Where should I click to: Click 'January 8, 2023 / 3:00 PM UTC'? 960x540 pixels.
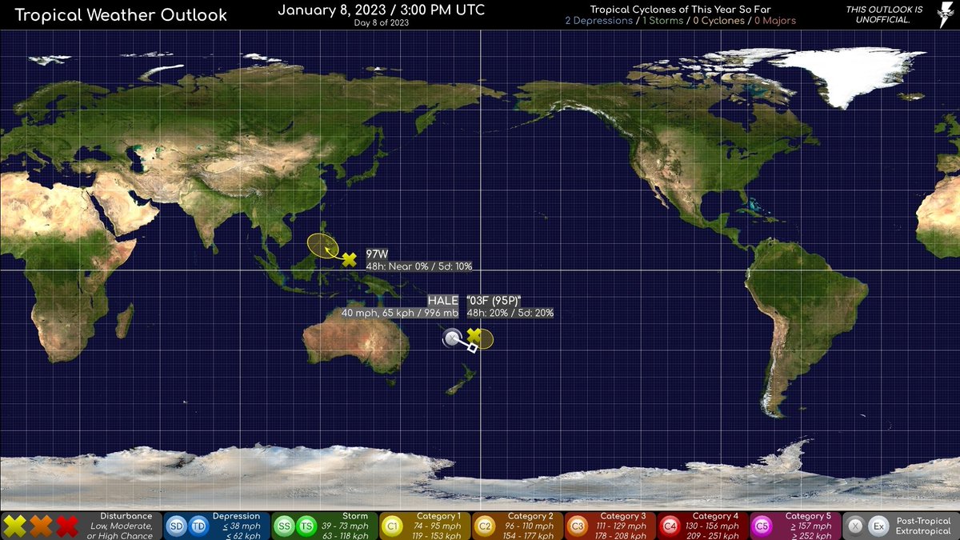coord(381,10)
